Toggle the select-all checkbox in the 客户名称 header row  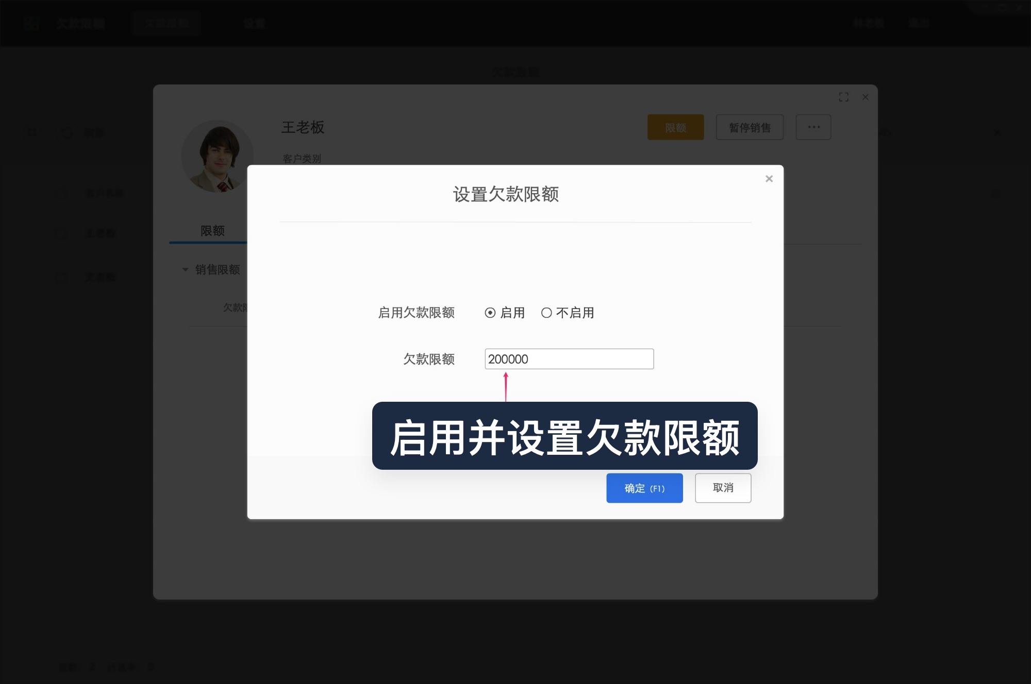[x=61, y=193]
